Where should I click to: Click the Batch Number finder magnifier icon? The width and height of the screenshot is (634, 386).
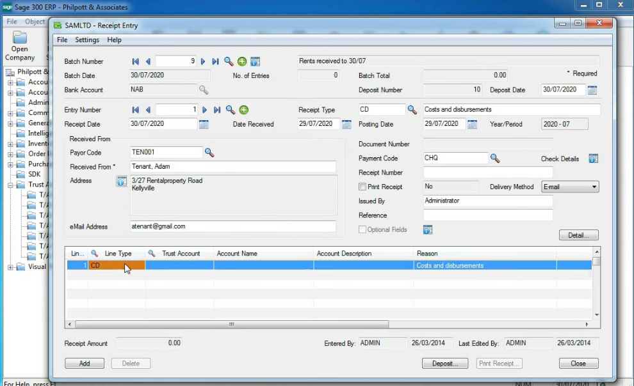pos(229,62)
